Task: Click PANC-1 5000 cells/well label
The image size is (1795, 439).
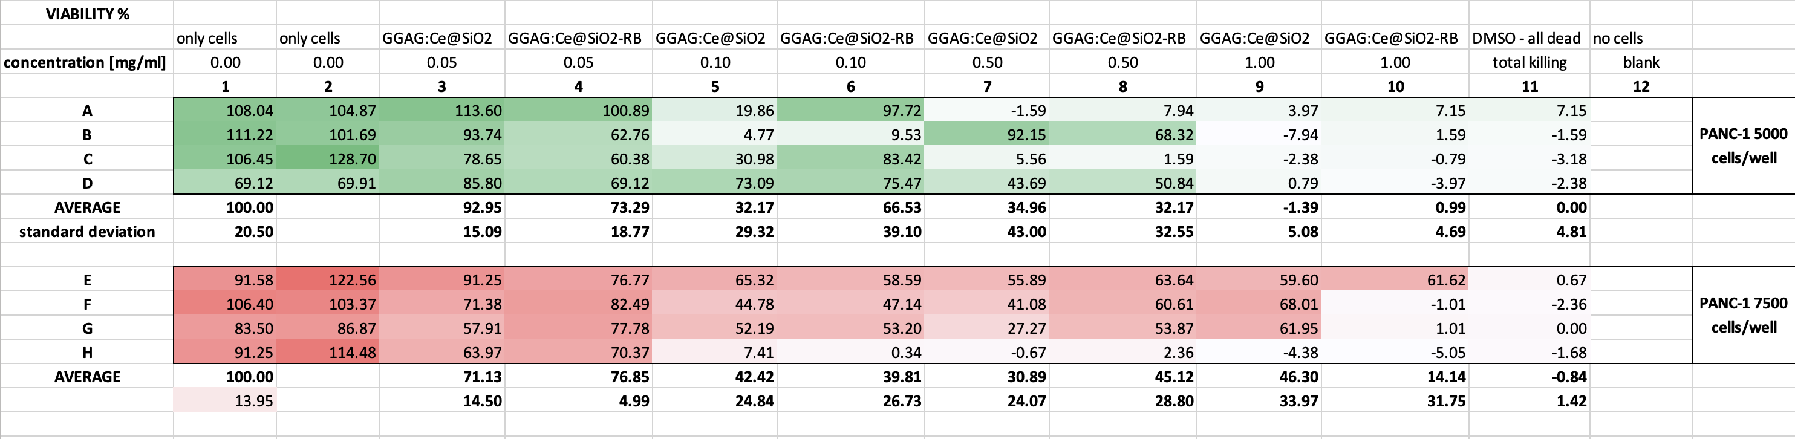Action: click(1743, 146)
